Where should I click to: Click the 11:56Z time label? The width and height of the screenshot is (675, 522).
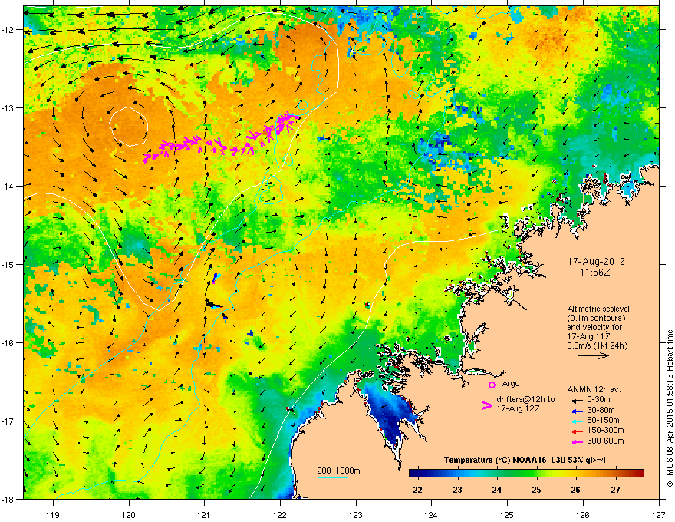595,273
